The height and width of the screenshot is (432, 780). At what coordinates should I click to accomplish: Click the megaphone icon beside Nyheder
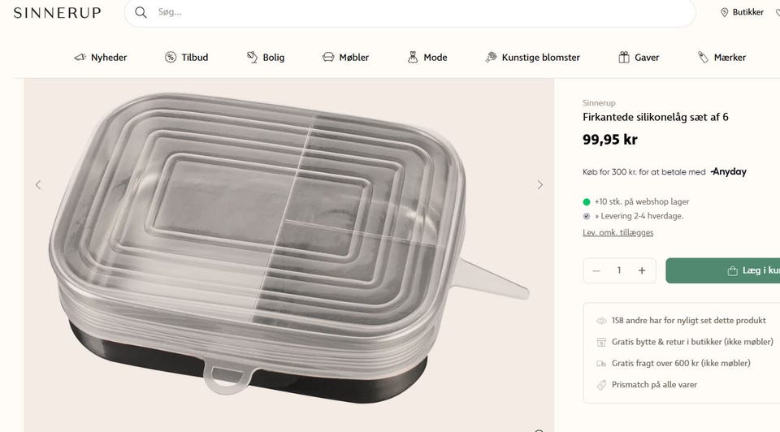[80, 58]
